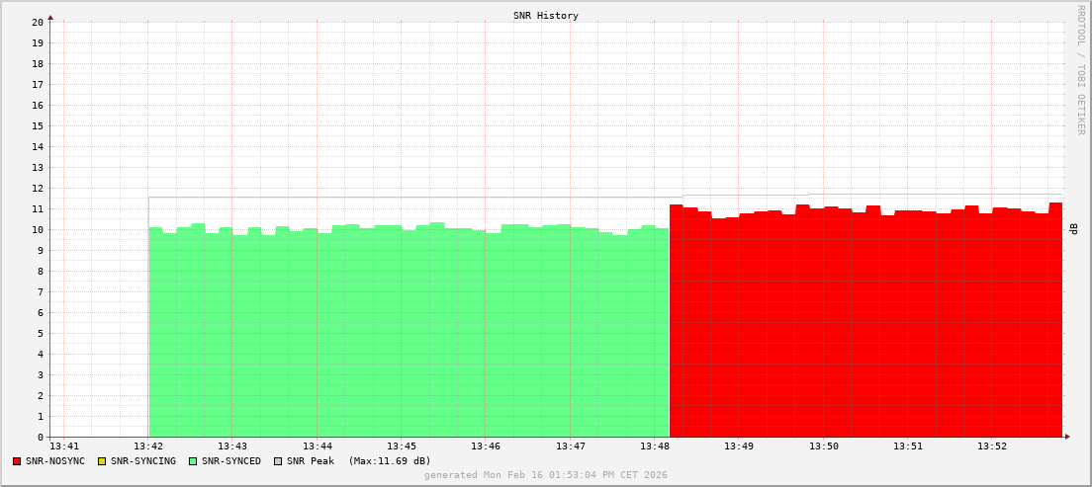Click the green SNR-SYNCED legend swatch
The width and height of the screenshot is (1092, 487).
(193, 461)
